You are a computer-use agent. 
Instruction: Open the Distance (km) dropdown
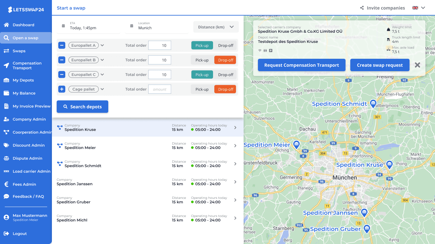click(x=216, y=27)
